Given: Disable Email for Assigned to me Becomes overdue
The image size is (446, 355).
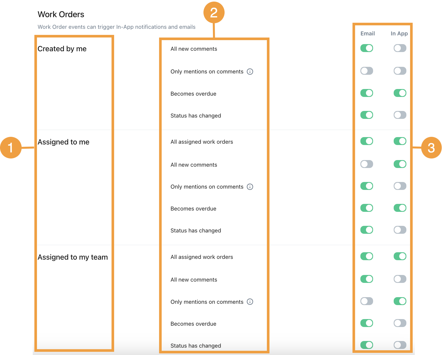Looking at the screenshot, I should point(367,208).
